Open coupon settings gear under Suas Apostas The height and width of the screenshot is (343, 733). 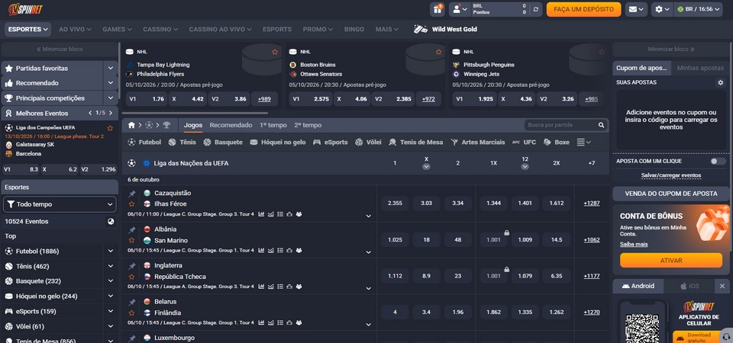tap(720, 82)
